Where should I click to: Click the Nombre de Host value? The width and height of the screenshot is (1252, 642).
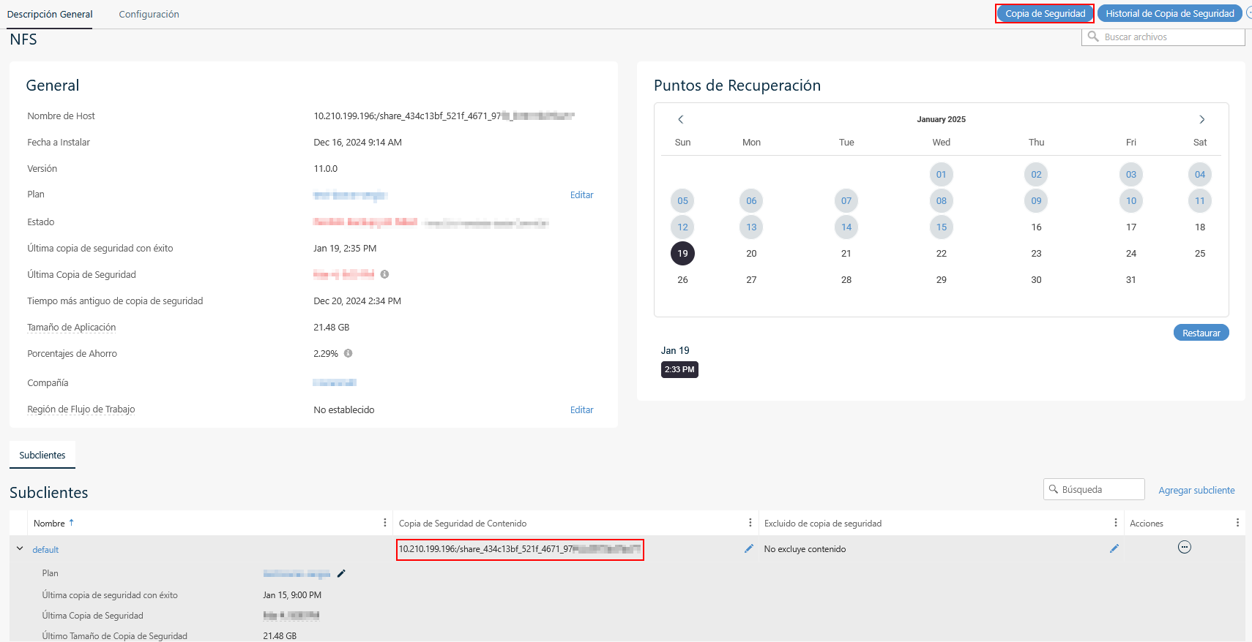click(x=444, y=116)
